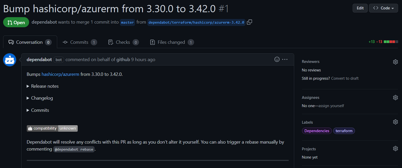Click the emoji reaction smiley icon

[277, 59]
